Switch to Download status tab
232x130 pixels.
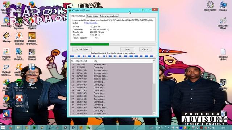(78, 16)
